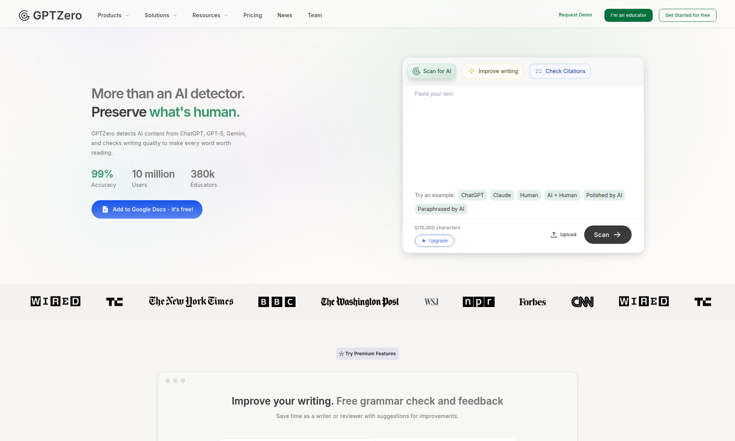This screenshot has width=735, height=441.
Task: Click the lightning bolt Upgrade icon
Action: tap(424, 241)
